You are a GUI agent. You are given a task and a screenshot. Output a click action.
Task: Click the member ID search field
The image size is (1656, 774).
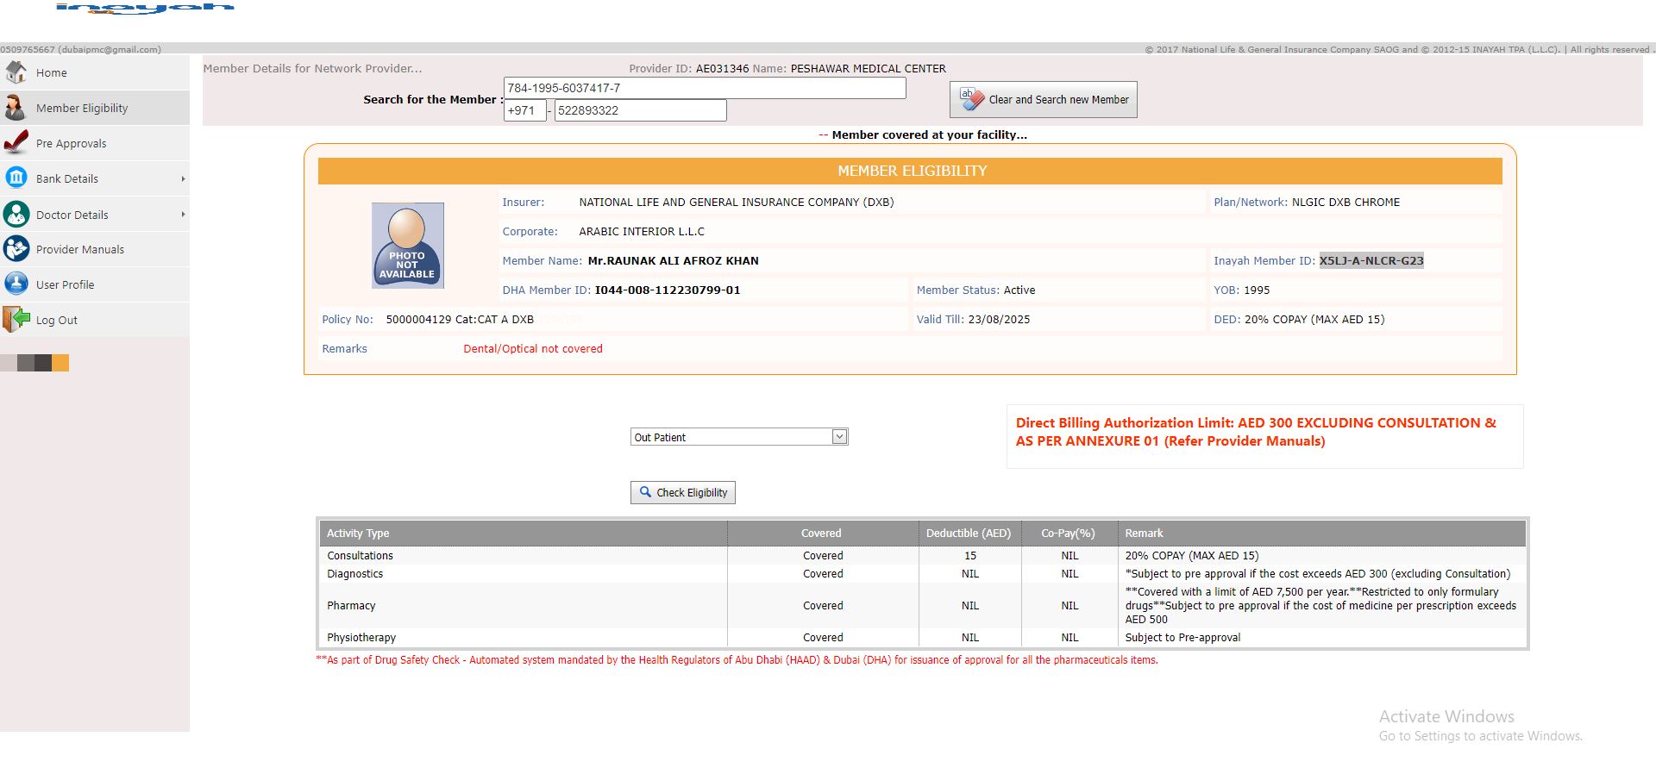(704, 88)
